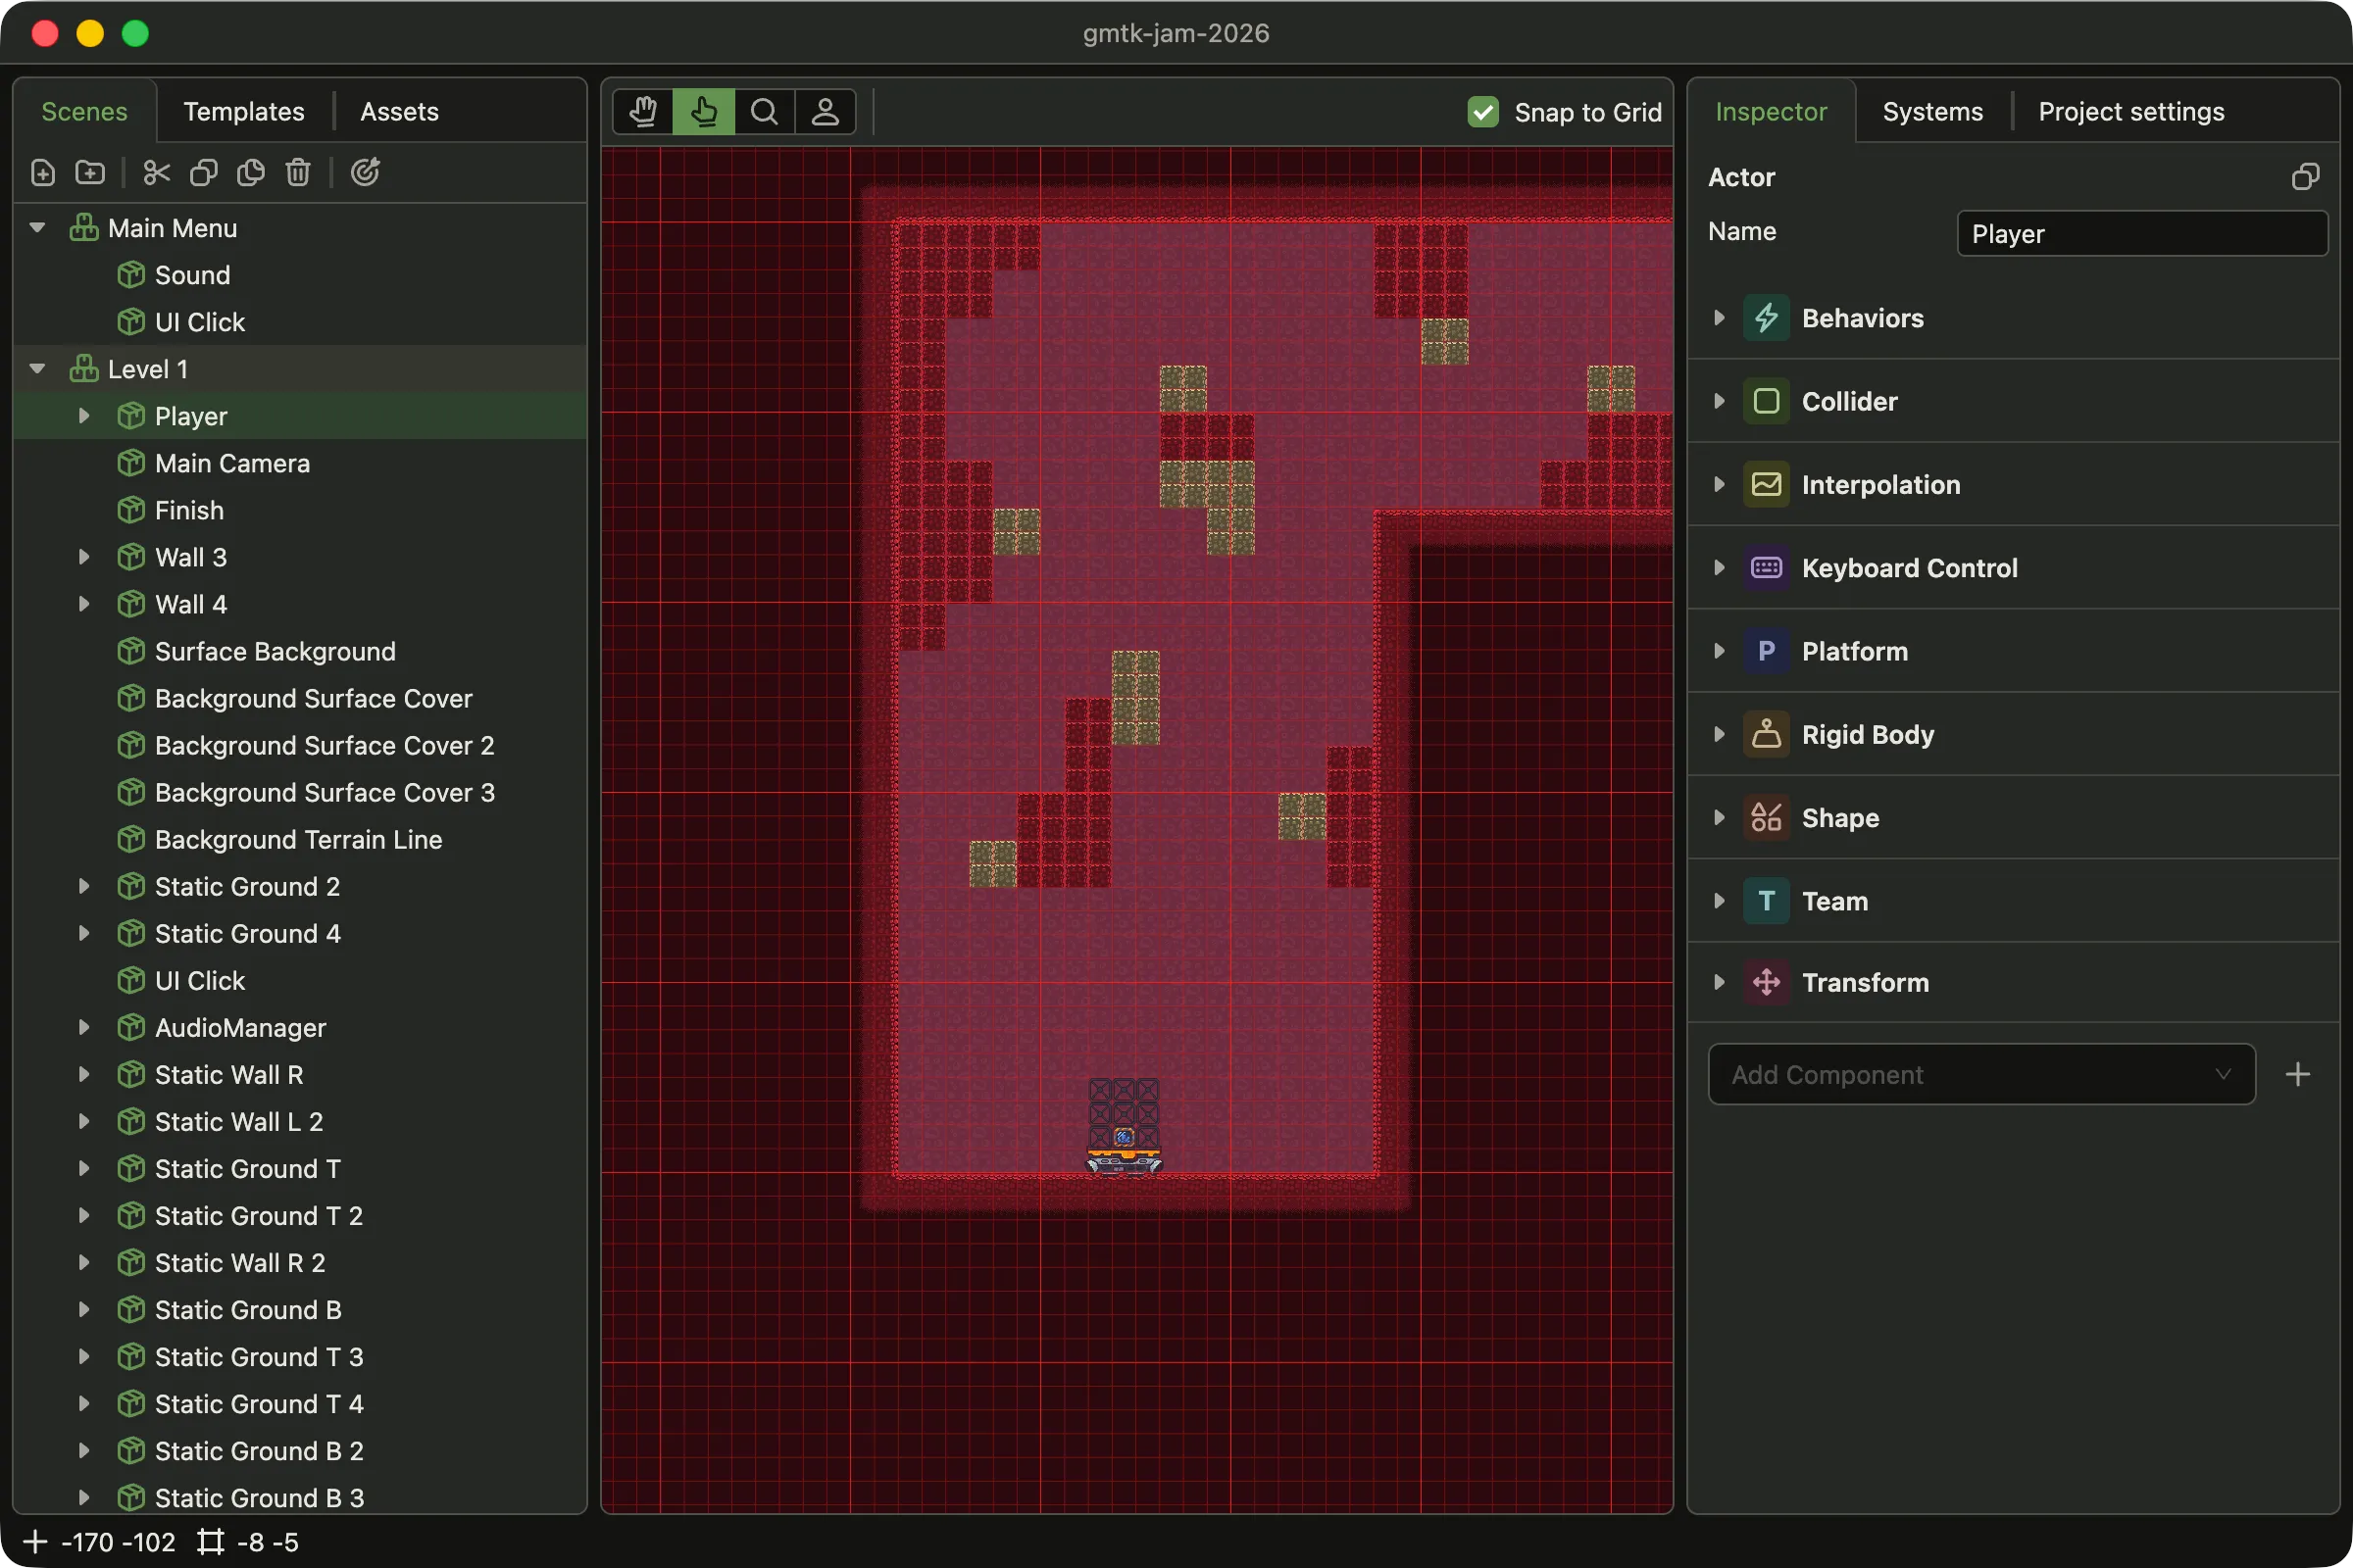Switch to the Scenes tab
Viewport: 2353px width, 1568px height.
point(85,111)
